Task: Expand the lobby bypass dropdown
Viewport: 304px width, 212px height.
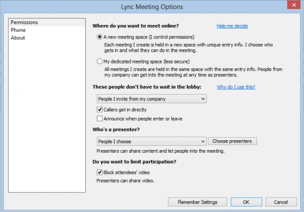Action: pos(152,99)
